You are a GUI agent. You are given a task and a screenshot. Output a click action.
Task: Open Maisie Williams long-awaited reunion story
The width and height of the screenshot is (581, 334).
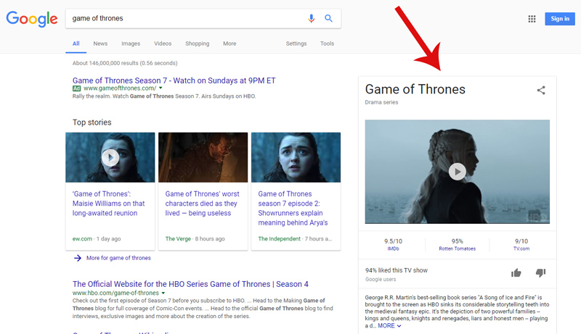point(108,204)
